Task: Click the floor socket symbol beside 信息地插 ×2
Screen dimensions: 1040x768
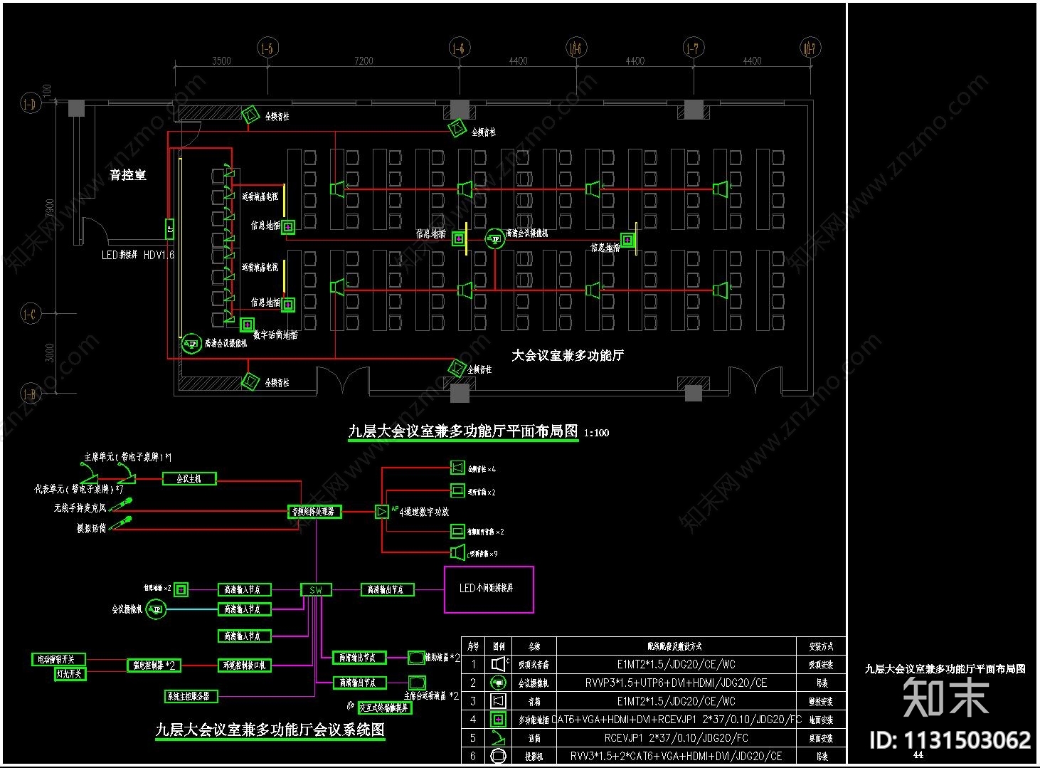Action: click(x=181, y=589)
